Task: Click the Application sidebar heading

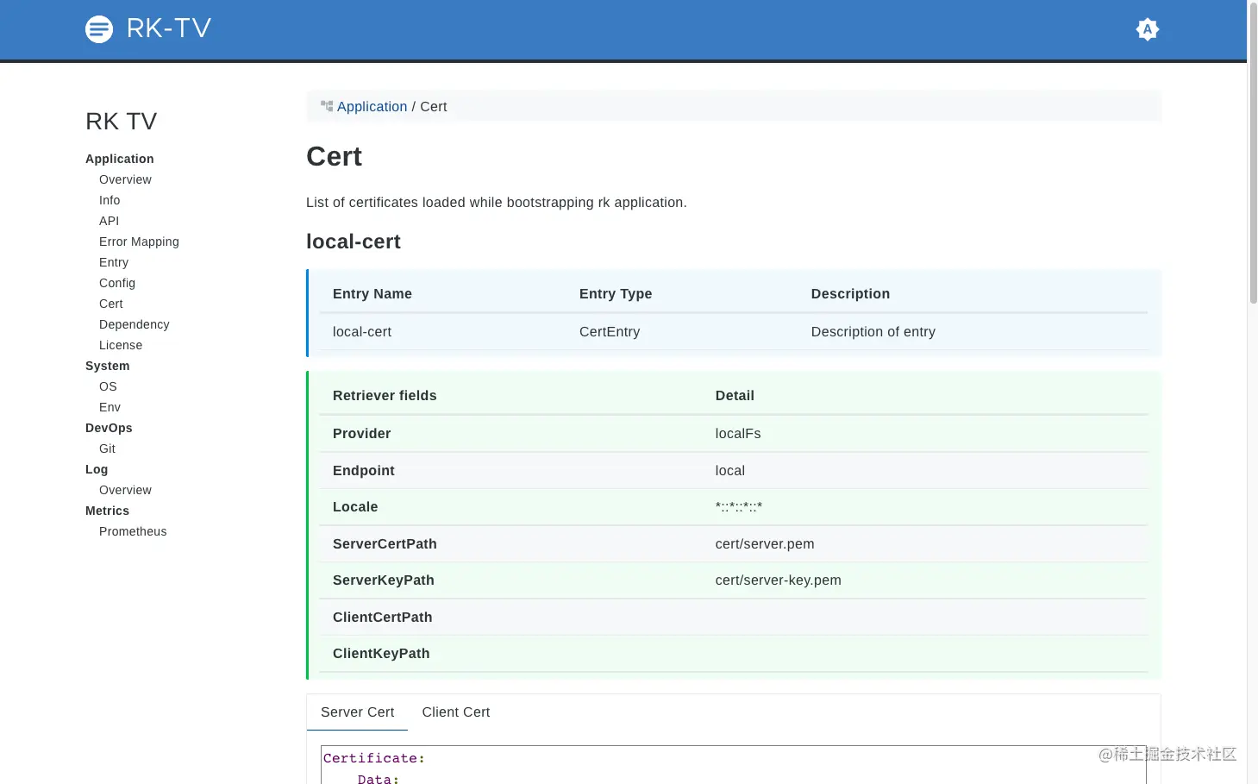Action: pos(119,159)
